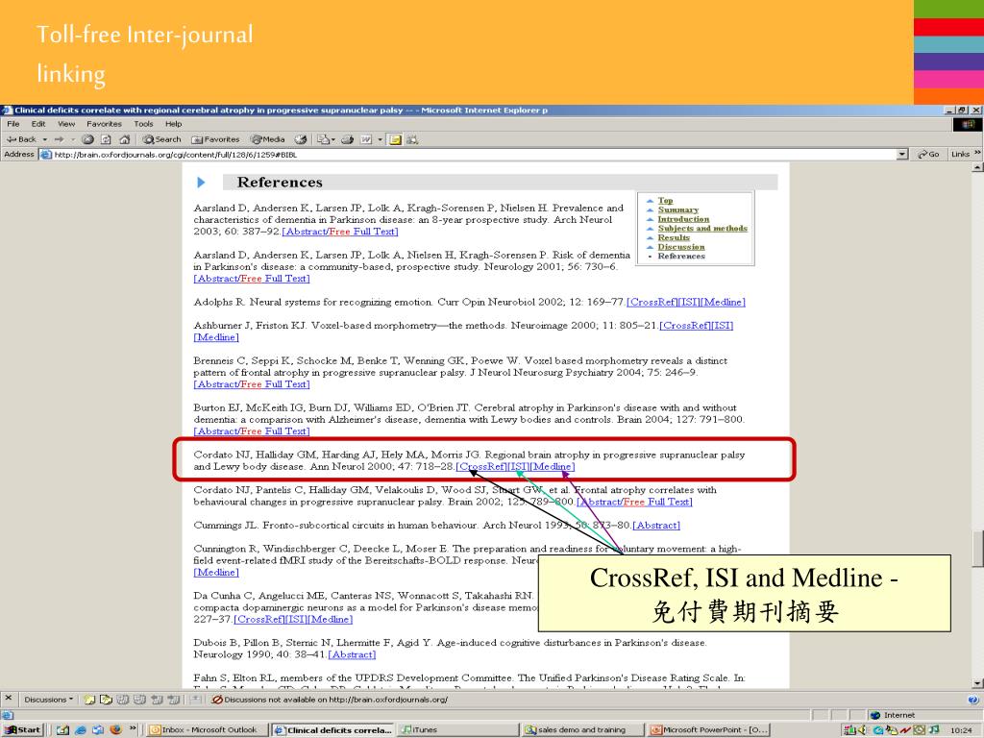The image size is (984, 738).
Task: Open the Discussions dropdown menu
Action: click(x=49, y=700)
